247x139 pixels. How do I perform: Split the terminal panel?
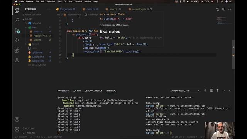coord(211,90)
